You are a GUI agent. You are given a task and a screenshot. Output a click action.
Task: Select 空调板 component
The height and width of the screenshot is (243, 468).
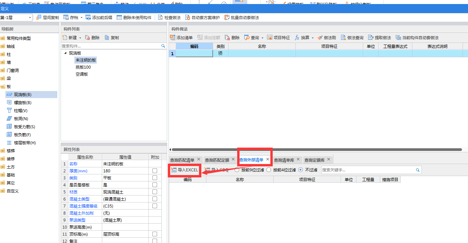pos(82,74)
